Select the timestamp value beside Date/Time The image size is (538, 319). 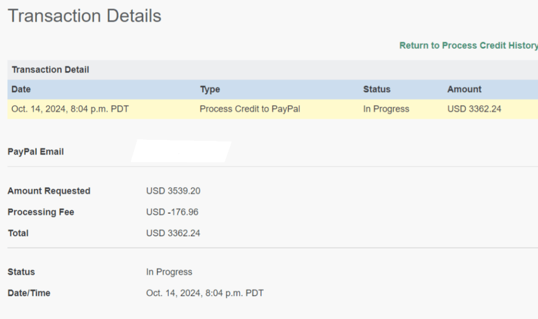point(205,293)
